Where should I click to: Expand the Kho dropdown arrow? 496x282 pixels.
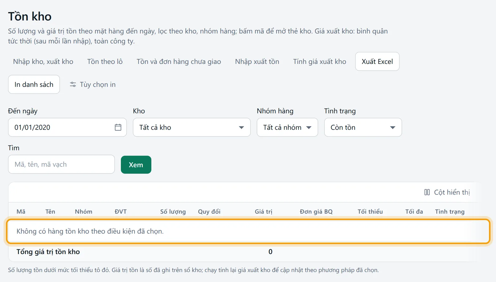241,127
